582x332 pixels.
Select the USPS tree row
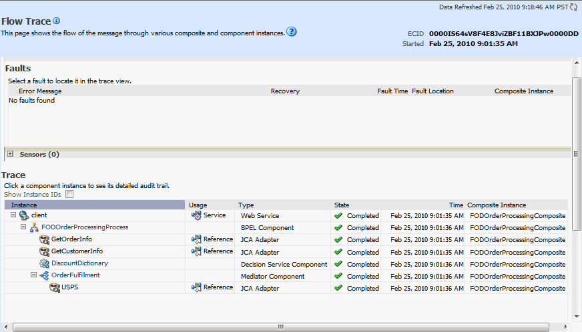(70, 287)
